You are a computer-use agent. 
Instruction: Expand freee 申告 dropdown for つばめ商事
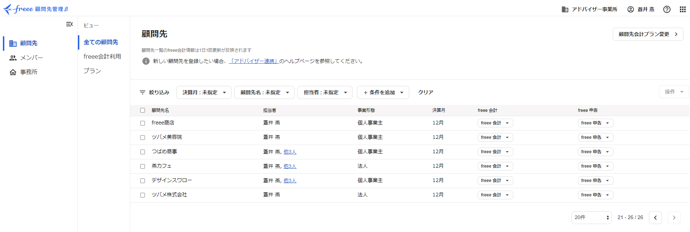pos(596,152)
